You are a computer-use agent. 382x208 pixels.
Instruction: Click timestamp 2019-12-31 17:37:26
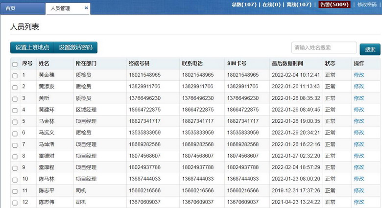tap(296, 190)
